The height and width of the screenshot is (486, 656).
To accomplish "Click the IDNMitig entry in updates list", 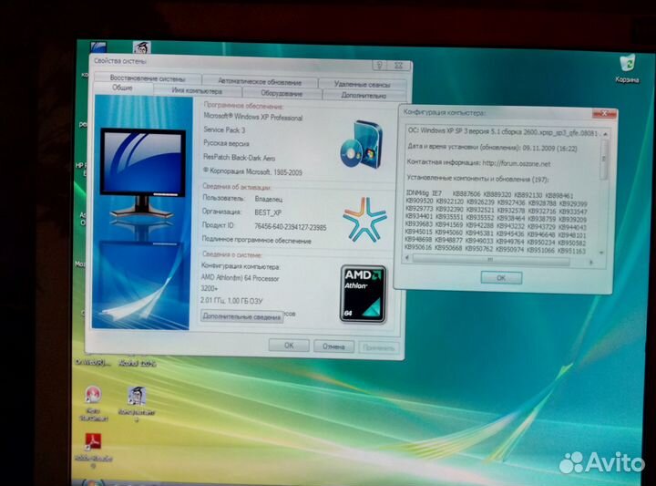I will 417,193.
